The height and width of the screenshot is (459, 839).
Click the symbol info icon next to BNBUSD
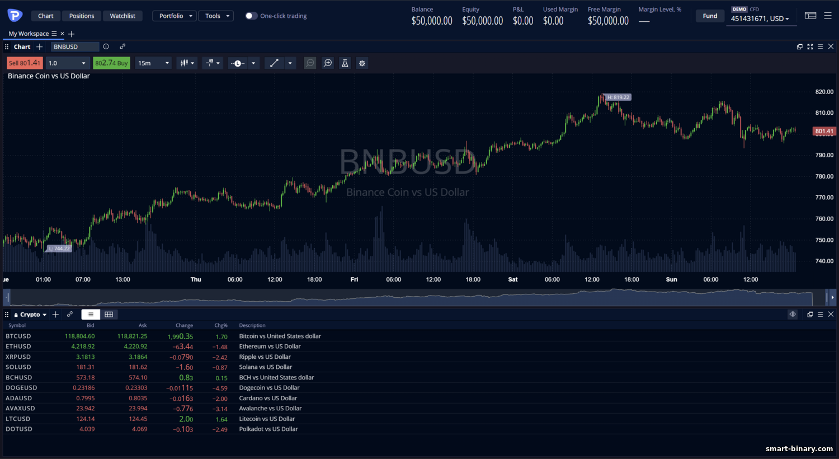[x=106, y=46]
